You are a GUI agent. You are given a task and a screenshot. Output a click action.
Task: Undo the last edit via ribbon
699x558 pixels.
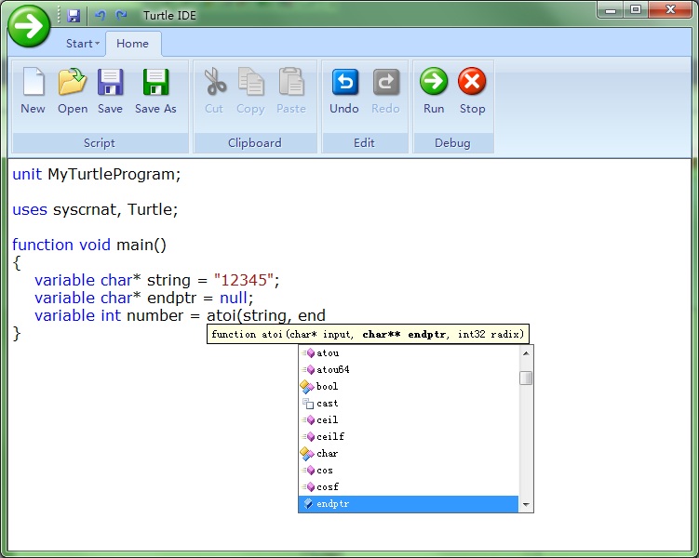[344, 92]
